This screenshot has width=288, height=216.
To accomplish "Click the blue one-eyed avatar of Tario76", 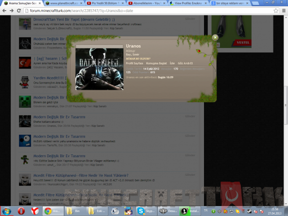I will [25, 141].
